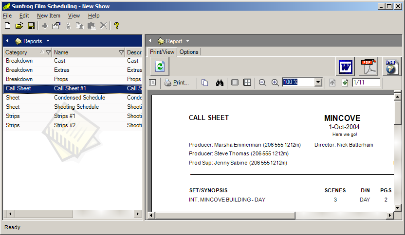
Task: Click reports list horizontal scrollbar thumb
Action: point(43,214)
